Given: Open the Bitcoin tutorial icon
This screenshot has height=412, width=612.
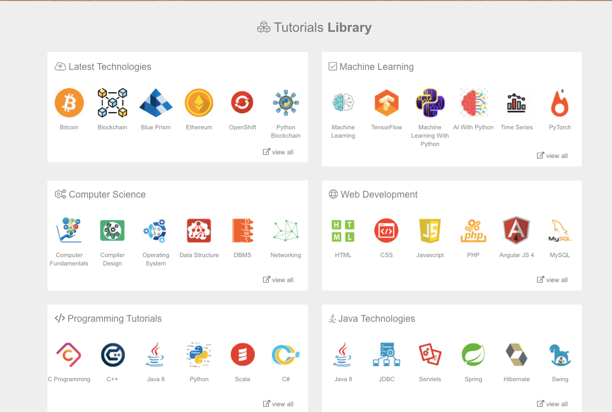Looking at the screenshot, I should click(x=69, y=103).
